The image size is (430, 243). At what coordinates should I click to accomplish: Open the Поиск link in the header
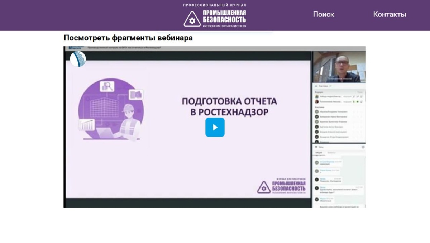pos(324,14)
